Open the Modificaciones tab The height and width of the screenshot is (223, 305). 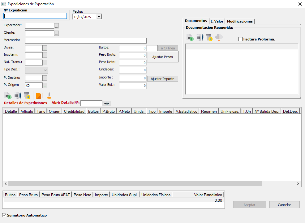(240, 21)
